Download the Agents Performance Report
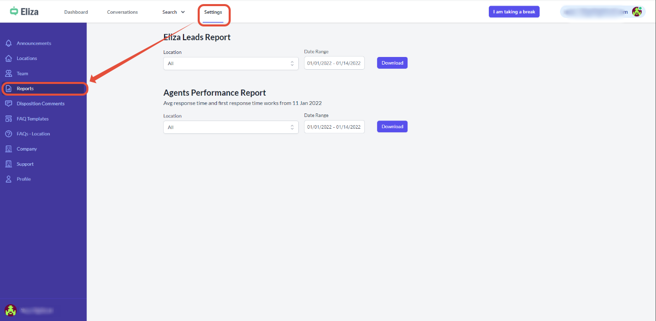 392,127
